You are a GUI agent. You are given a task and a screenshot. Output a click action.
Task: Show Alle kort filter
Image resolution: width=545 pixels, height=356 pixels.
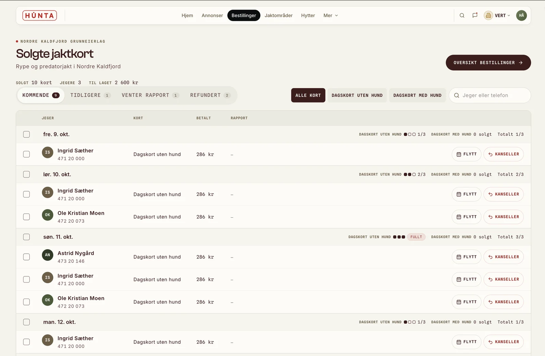point(308,96)
